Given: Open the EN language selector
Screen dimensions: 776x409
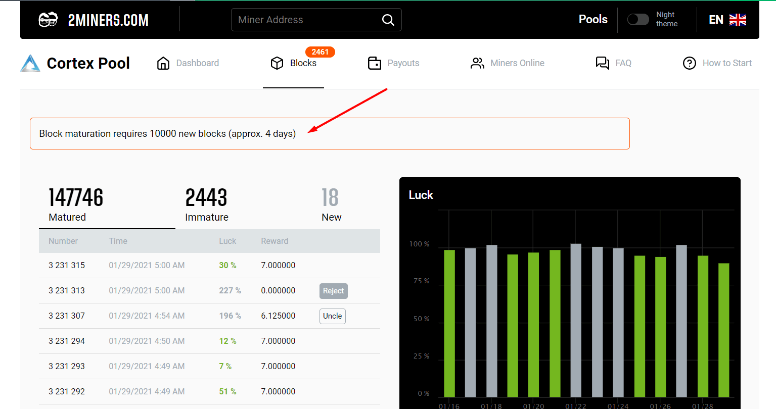Looking at the screenshot, I should (727, 20).
